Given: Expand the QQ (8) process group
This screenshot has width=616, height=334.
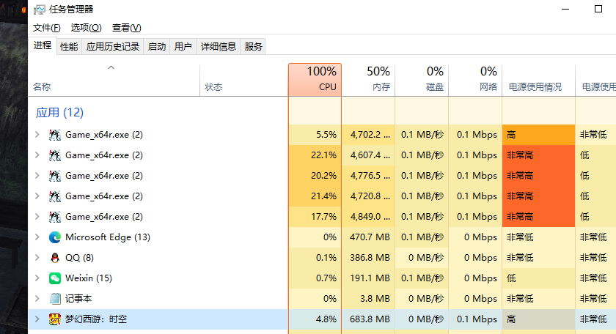Looking at the screenshot, I should tap(37, 258).
